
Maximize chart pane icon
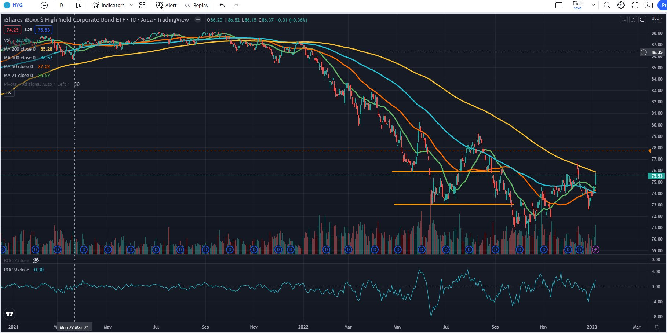click(x=642, y=20)
